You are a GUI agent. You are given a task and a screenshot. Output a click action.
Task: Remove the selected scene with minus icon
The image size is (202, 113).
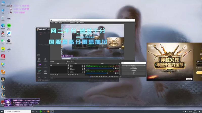(53, 74)
